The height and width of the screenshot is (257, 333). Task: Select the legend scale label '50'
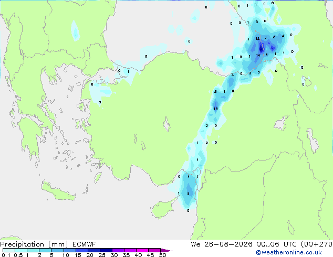coord(162,255)
